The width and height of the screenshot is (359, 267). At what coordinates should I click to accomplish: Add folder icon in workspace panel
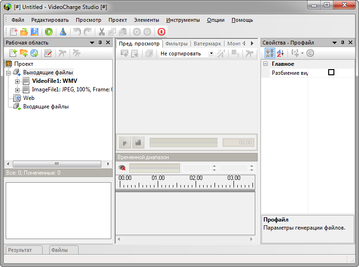click(24, 53)
